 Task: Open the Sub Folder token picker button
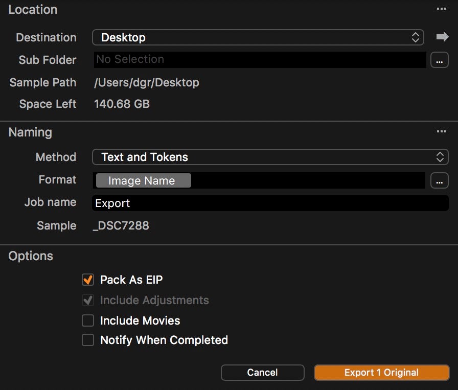[439, 60]
